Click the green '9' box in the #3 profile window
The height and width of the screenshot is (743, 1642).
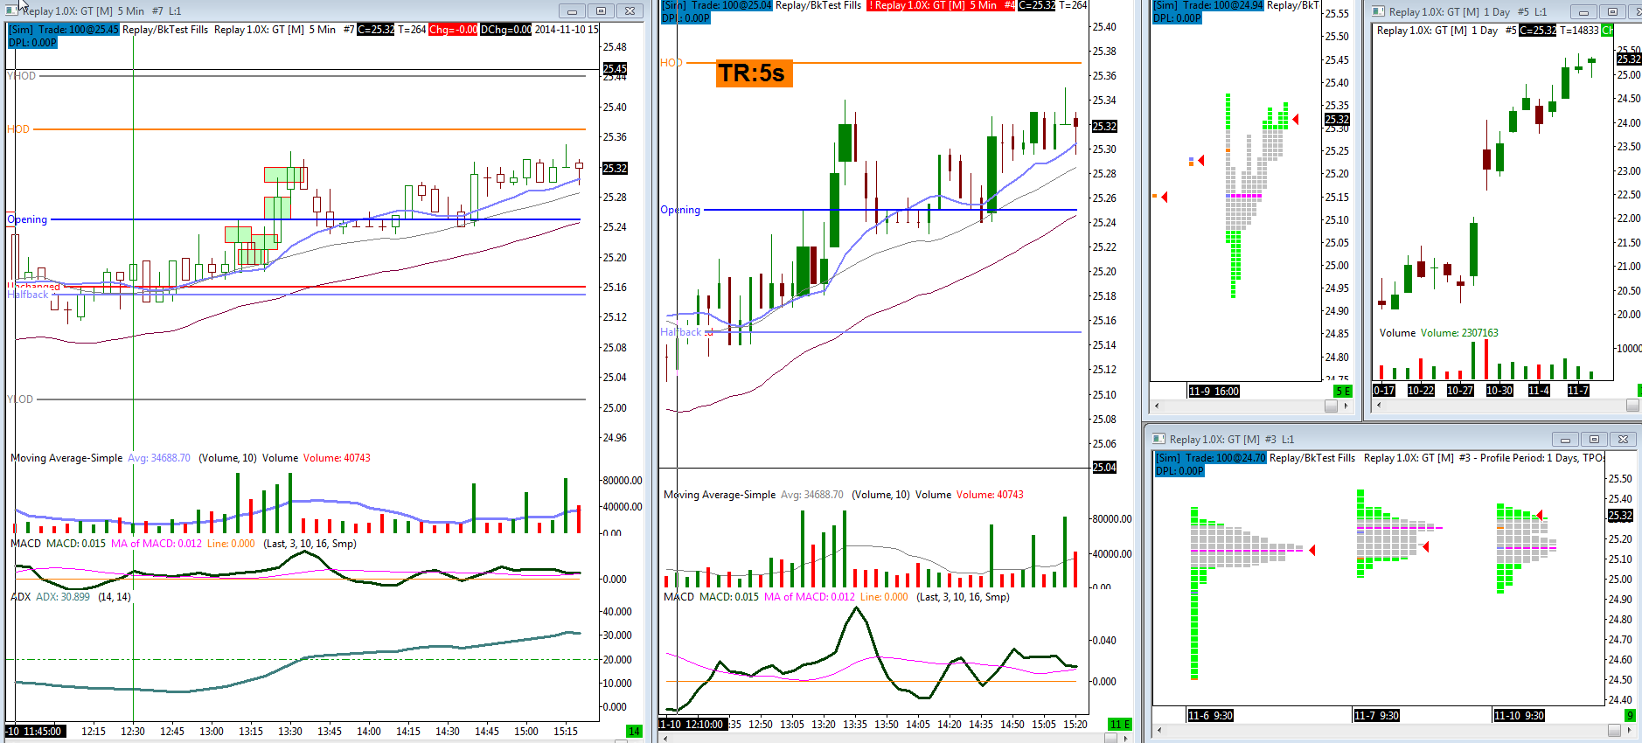(1630, 715)
